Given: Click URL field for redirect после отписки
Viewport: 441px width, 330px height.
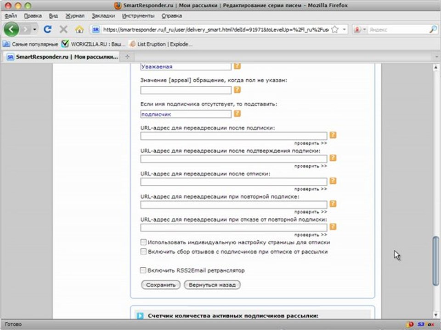Looking at the screenshot, I should pos(234,182).
